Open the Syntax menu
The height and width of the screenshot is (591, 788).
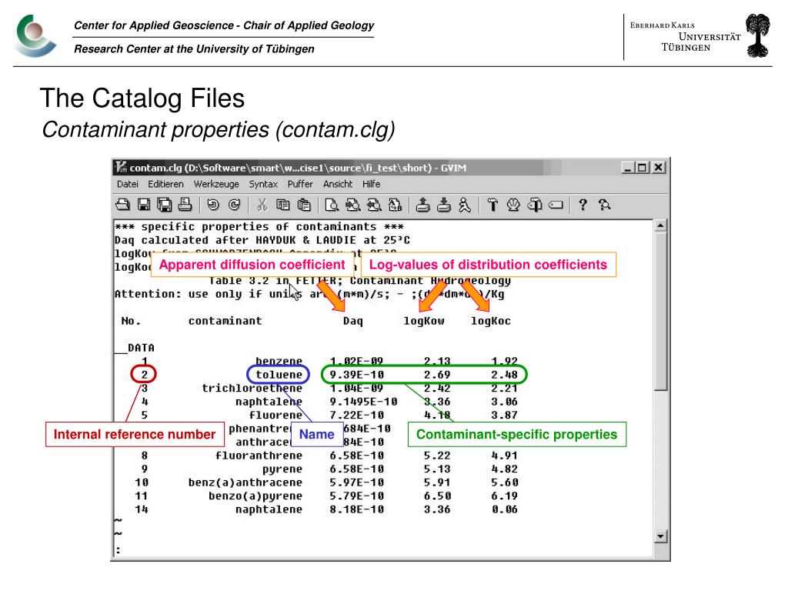tap(263, 184)
